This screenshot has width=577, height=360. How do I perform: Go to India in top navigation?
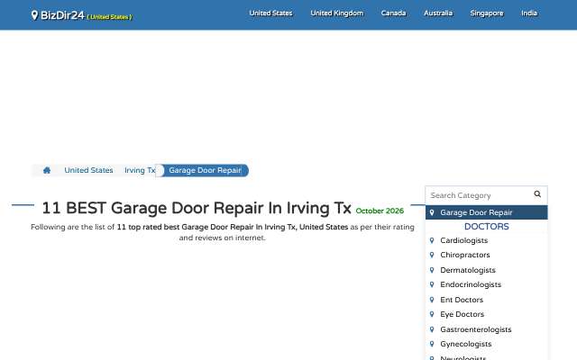[529, 13]
